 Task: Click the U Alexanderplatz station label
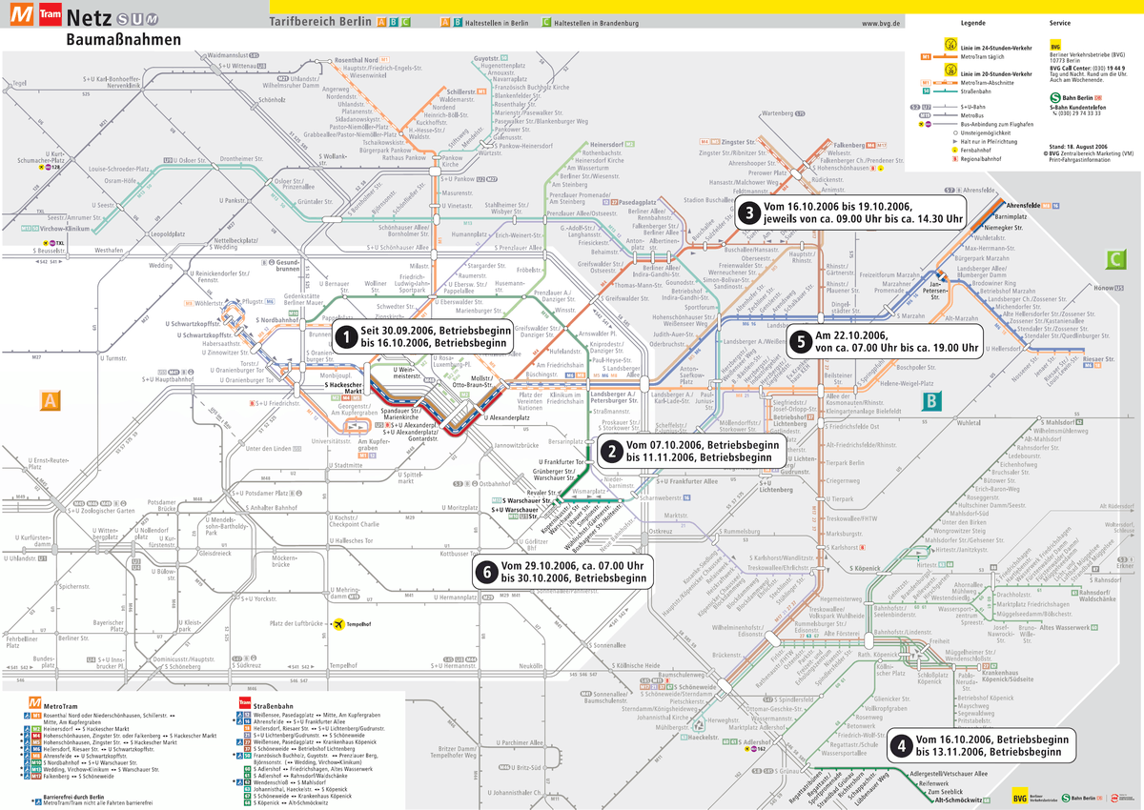click(x=506, y=417)
